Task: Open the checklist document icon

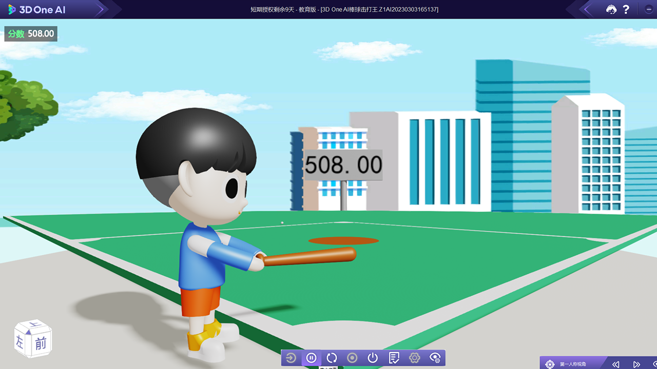Action: point(394,358)
